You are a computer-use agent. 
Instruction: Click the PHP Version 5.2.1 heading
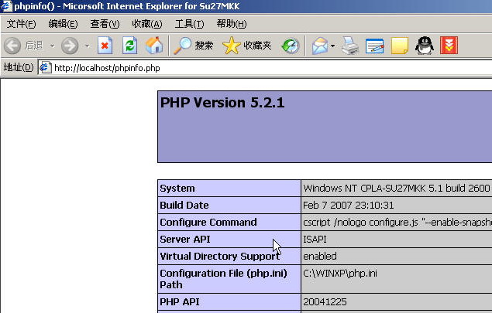(x=222, y=103)
